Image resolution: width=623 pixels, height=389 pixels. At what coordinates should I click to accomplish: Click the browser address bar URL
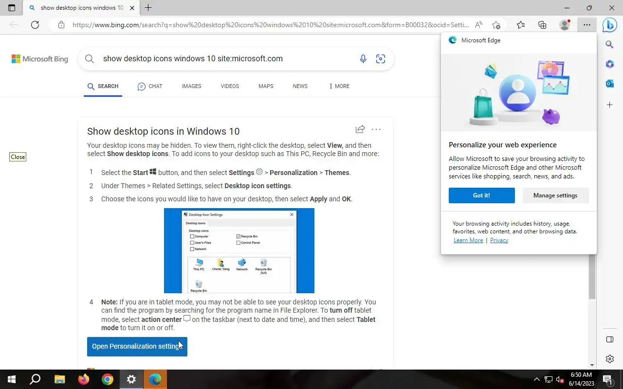coord(270,25)
